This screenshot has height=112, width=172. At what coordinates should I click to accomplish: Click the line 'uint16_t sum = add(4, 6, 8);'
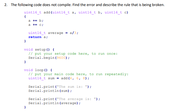[59, 78]
